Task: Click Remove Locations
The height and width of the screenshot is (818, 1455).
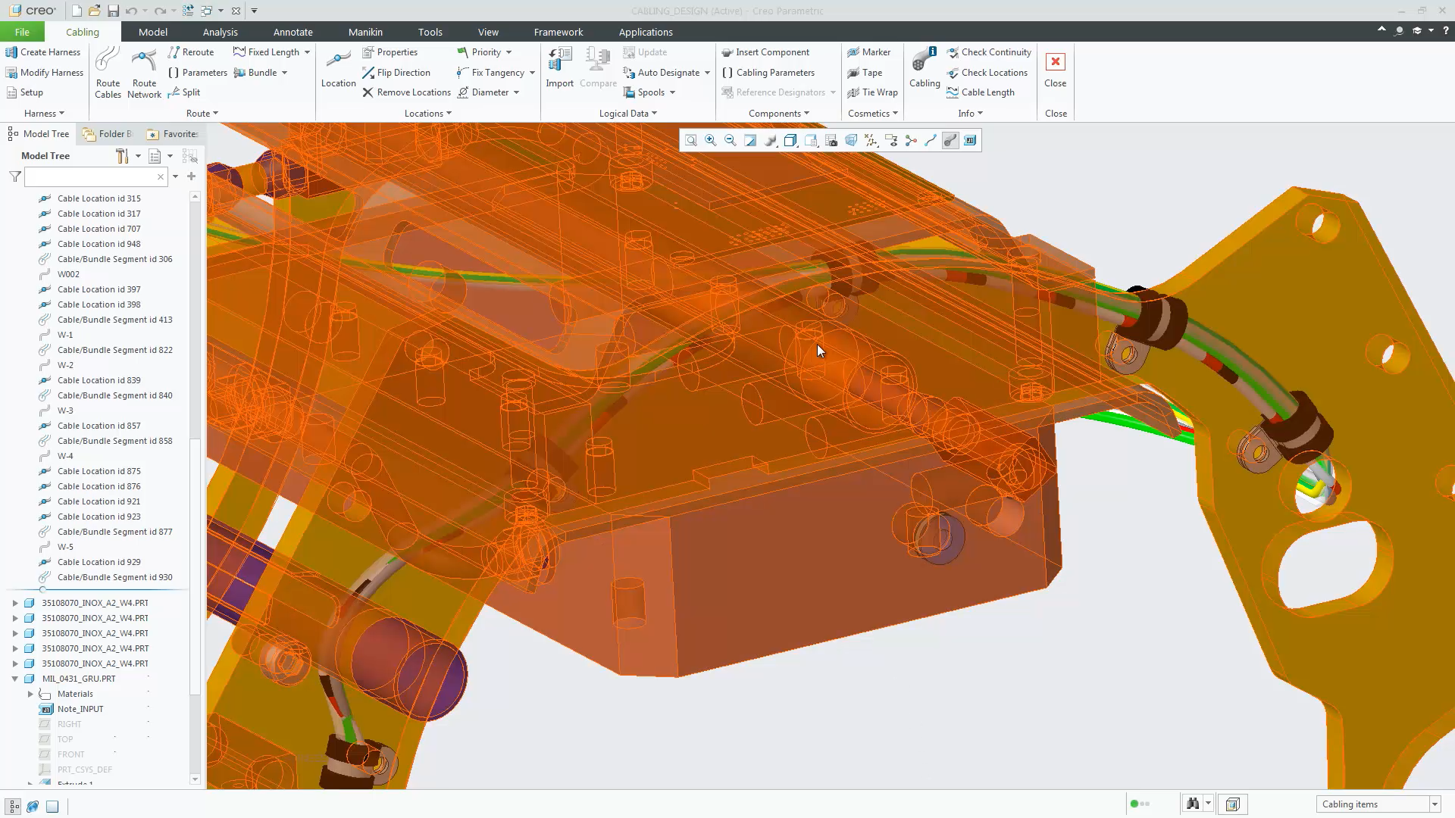Action: (x=406, y=92)
